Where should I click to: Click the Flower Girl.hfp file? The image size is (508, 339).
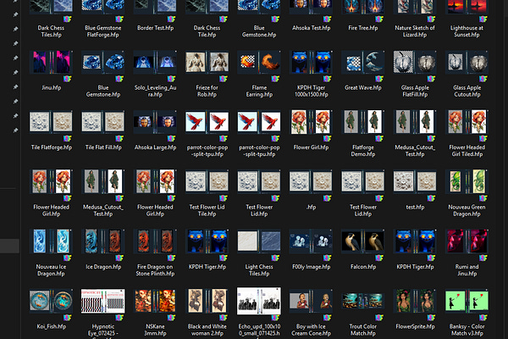pos(311,131)
